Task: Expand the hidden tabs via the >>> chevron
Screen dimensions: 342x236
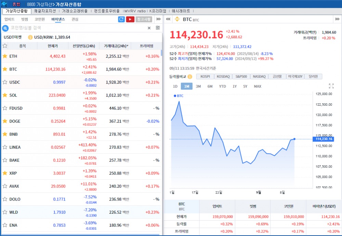Action: [x=158, y=19]
